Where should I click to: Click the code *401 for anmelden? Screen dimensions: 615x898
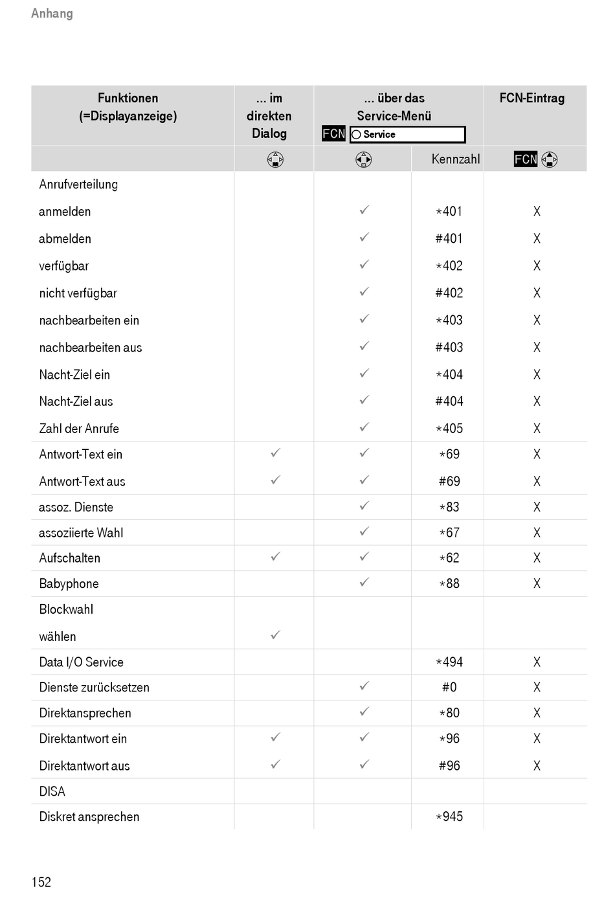click(449, 211)
